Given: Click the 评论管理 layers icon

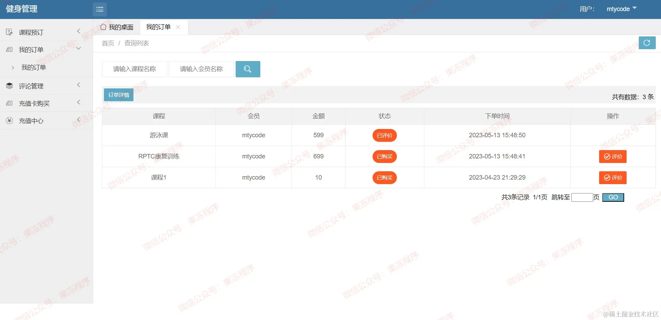Looking at the screenshot, I should [x=9, y=86].
